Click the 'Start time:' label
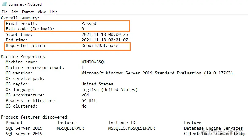248x140 pixels. 19,34
